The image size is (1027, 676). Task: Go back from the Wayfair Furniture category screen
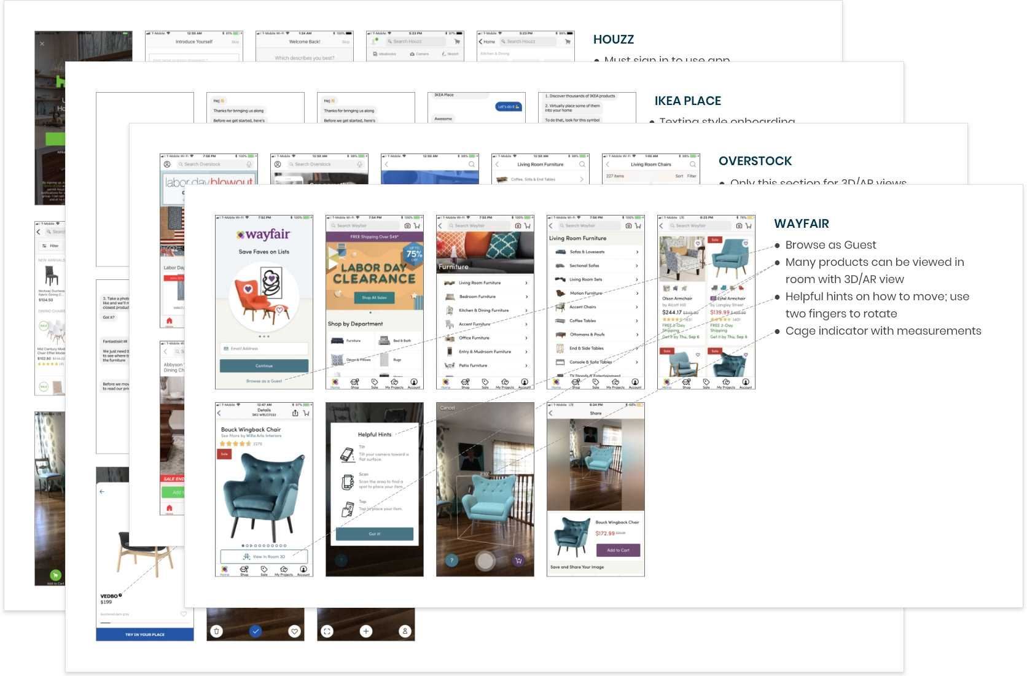click(440, 226)
